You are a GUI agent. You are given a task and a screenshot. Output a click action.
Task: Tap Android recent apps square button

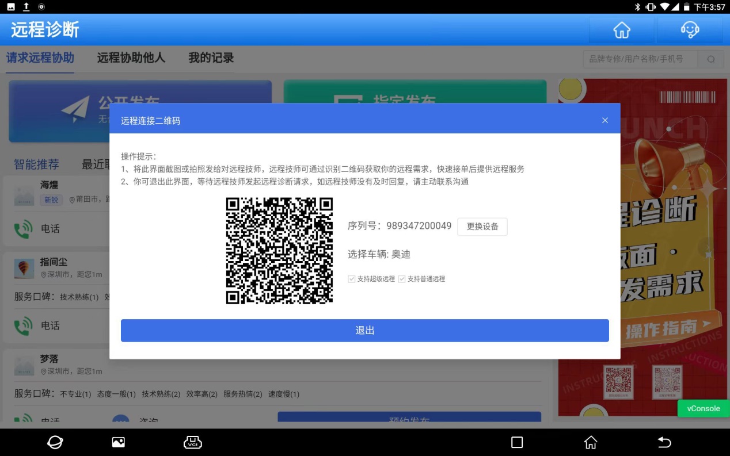pyautogui.click(x=517, y=442)
